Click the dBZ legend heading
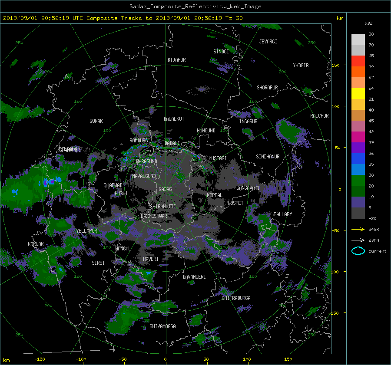This screenshot has width=391, height=365. coord(368,23)
